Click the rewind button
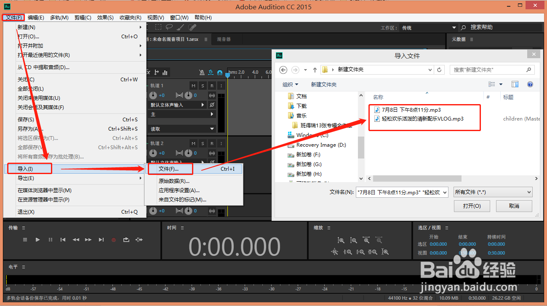Image resolution: width=547 pixels, height=306 pixels. pyautogui.click(x=76, y=240)
